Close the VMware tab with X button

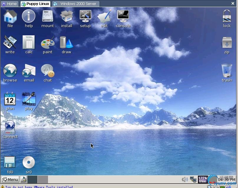click(x=233, y=3)
